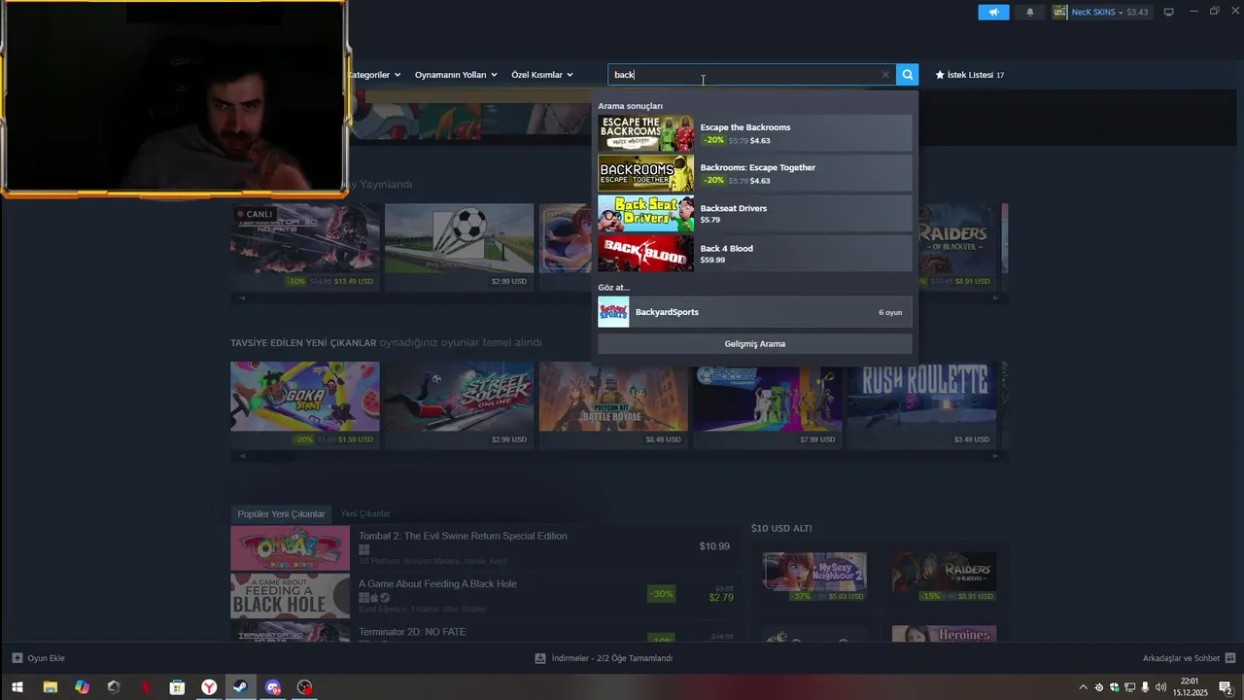Click the -30% discount badge
Screen dimensions: 1244x700
pos(661,594)
